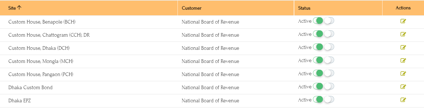
Task: Sort table by Status column header
Action: click(304, 8)
